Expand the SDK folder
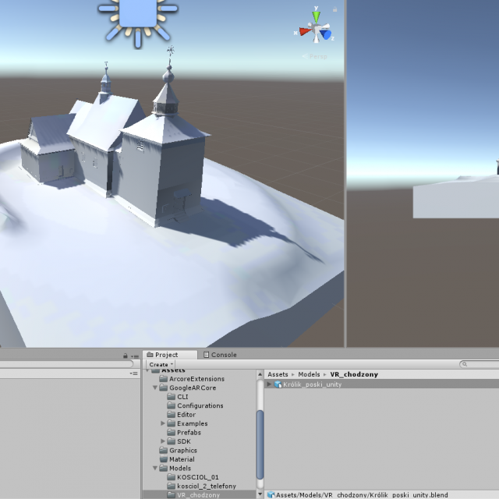The width and height of the screenshot is (499, 499). coord(163,441)
